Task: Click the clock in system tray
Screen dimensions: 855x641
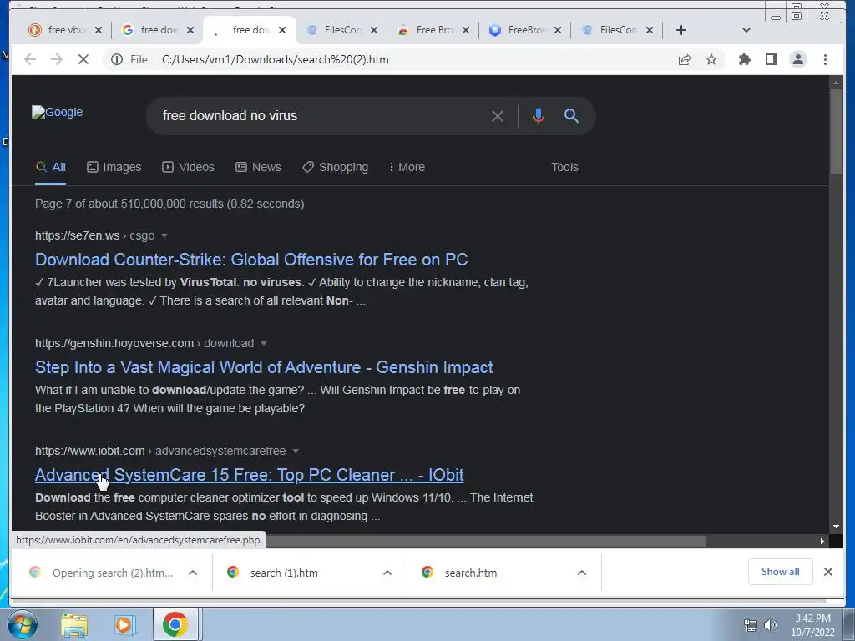Action: 812,625
